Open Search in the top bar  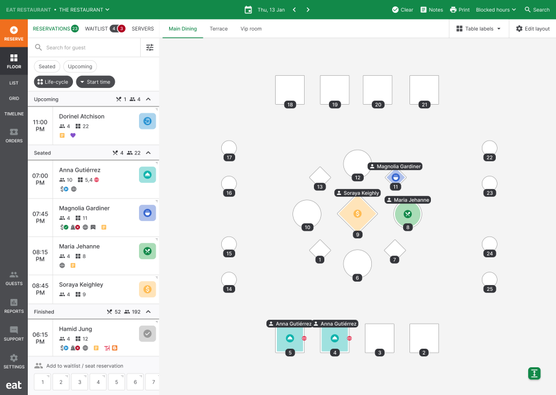(537, 10)
